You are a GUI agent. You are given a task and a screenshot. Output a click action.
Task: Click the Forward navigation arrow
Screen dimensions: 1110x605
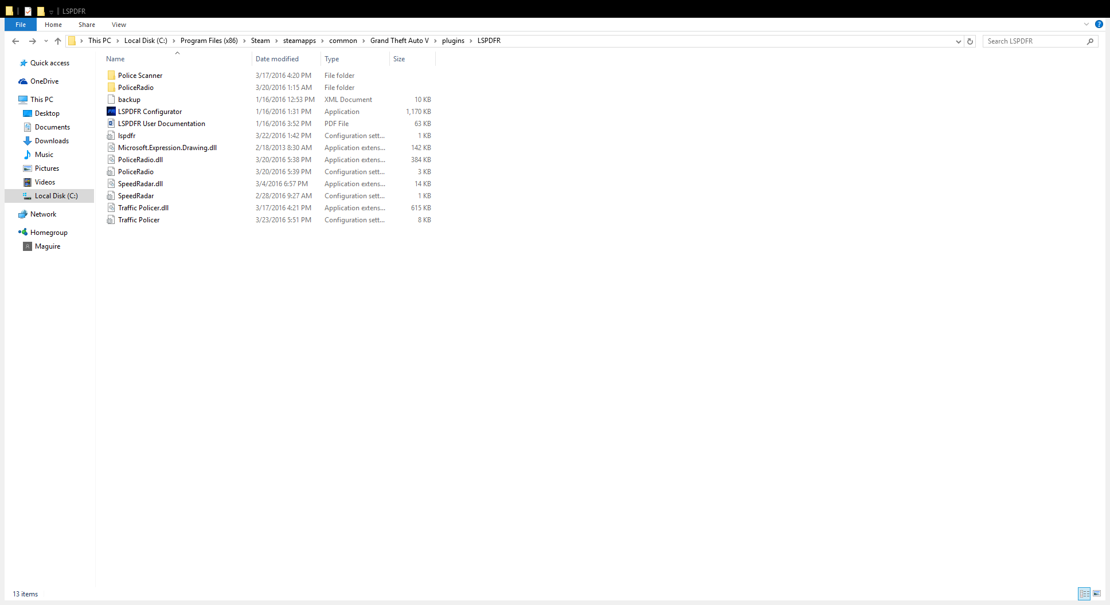tap(32, 41)
